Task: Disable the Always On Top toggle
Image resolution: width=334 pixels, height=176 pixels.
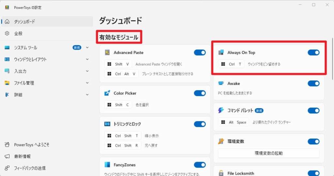Action: 313,52
